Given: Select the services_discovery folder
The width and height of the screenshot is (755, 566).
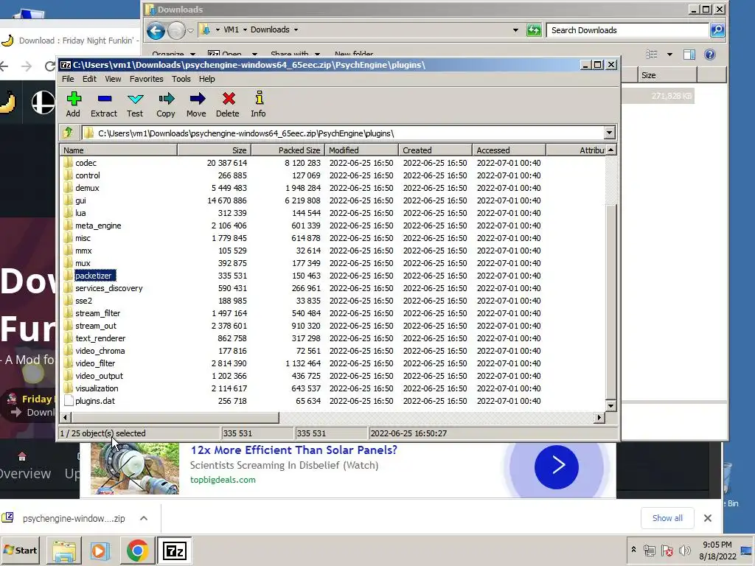Looking at the screenshot, I should click(x=109, y=288).
